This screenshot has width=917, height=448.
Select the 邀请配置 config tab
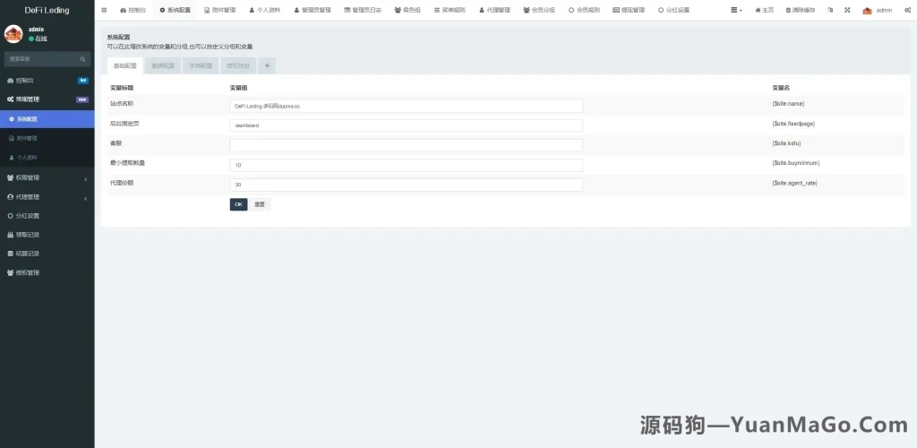click(163, 65)
